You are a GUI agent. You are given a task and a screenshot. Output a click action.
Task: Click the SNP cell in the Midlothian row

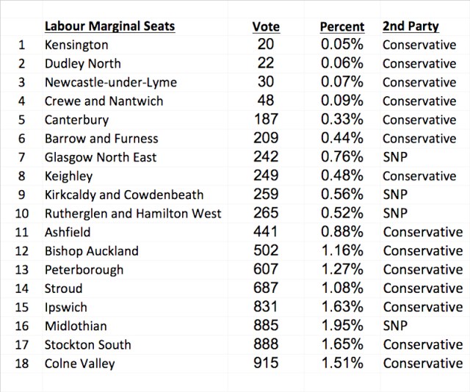tap(395, 325)
